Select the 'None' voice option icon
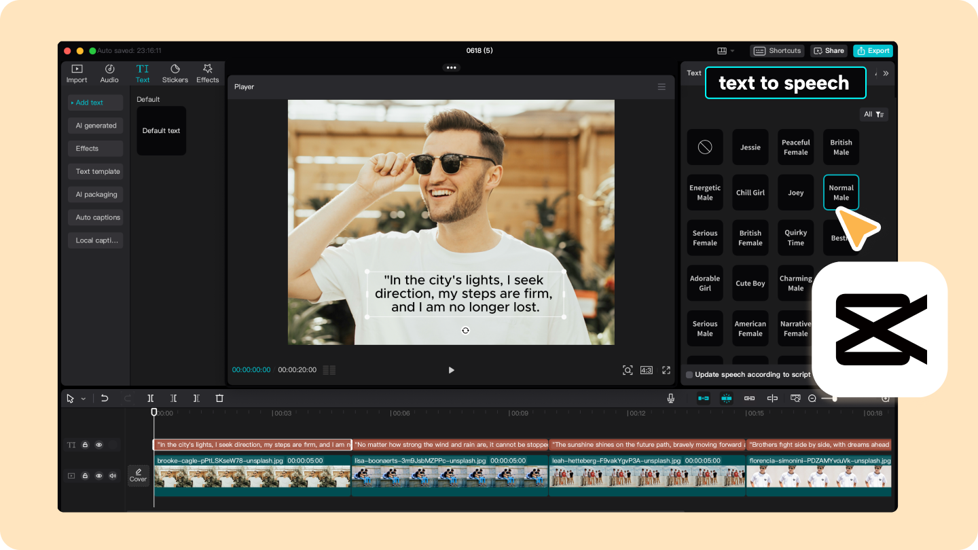Image resolution: width=978 pixels, height=550 pixels. tap(705, 147)
